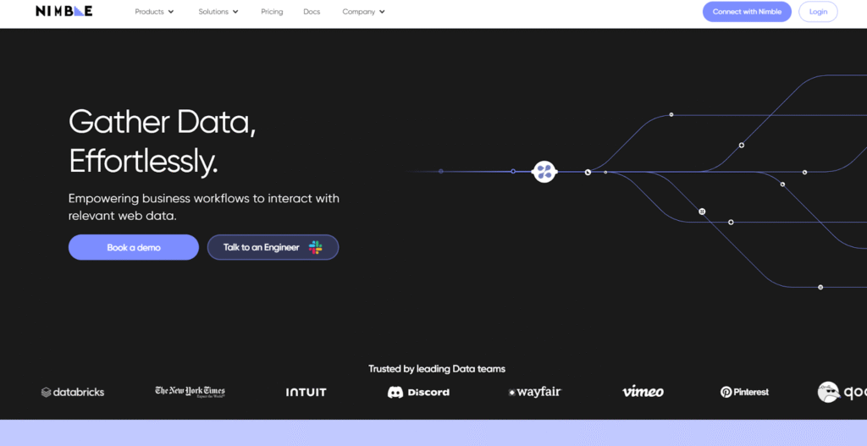This screenshot has height=446, width=867.
Task: Select Talk to an Engineer button
Action: point(262,247)
